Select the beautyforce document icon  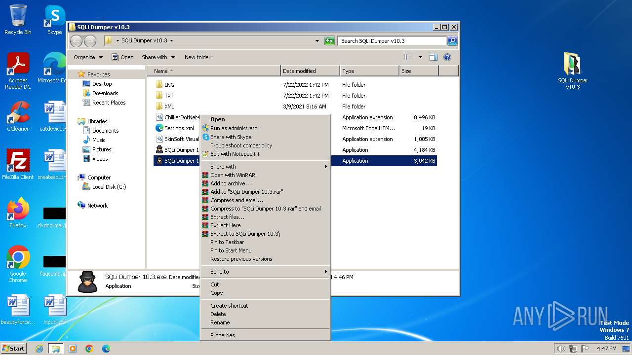tap(18, 310)
